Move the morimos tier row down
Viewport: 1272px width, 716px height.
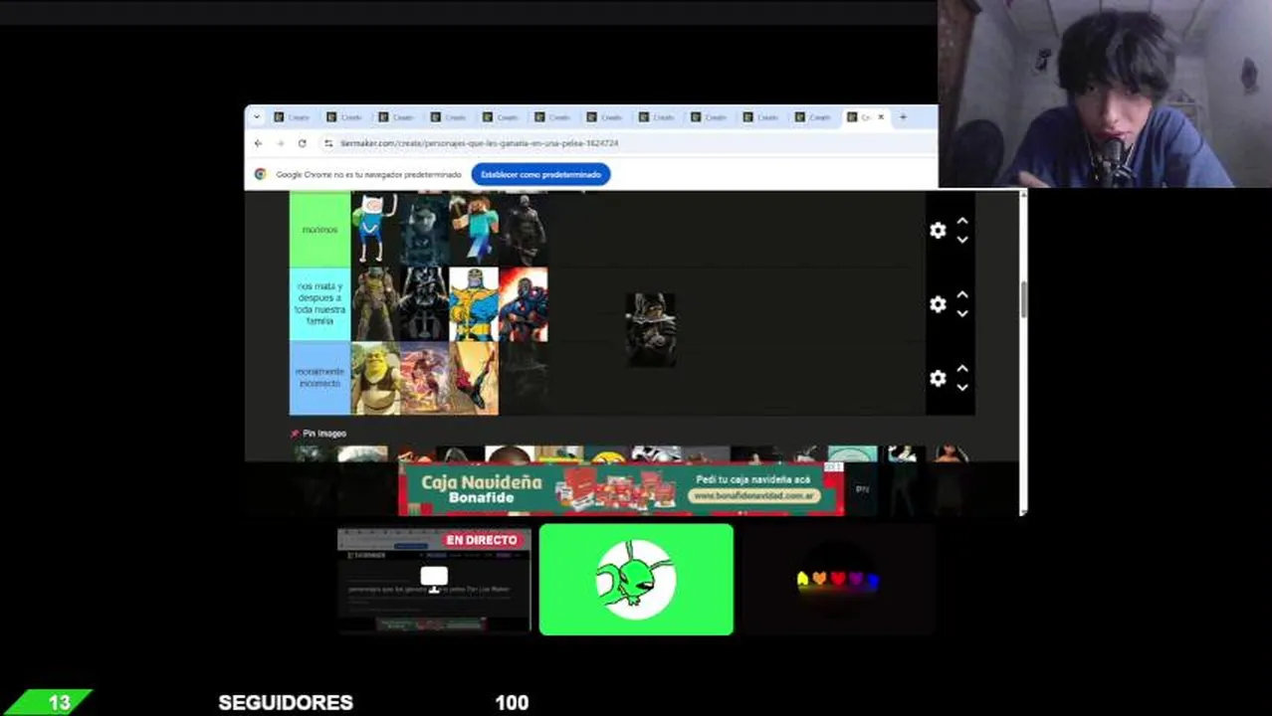(x=962, y=240)
